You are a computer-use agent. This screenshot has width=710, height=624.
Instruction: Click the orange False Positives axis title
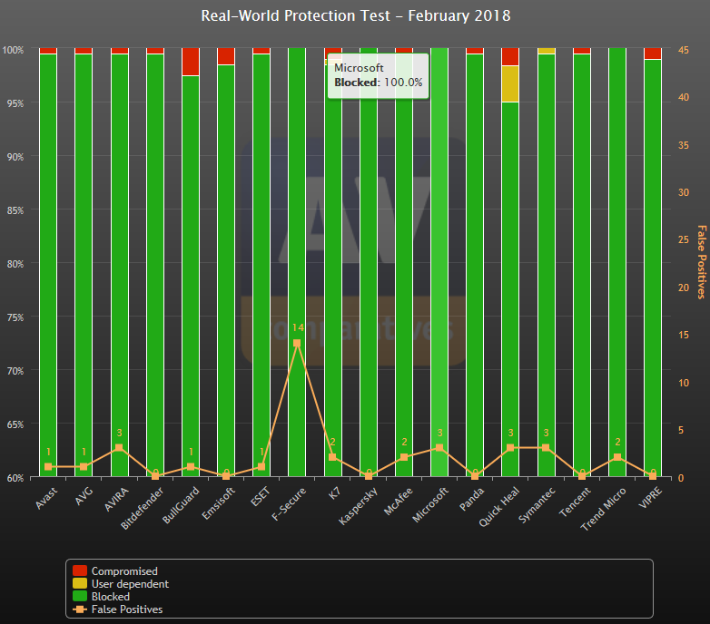(x=700, y=261)
